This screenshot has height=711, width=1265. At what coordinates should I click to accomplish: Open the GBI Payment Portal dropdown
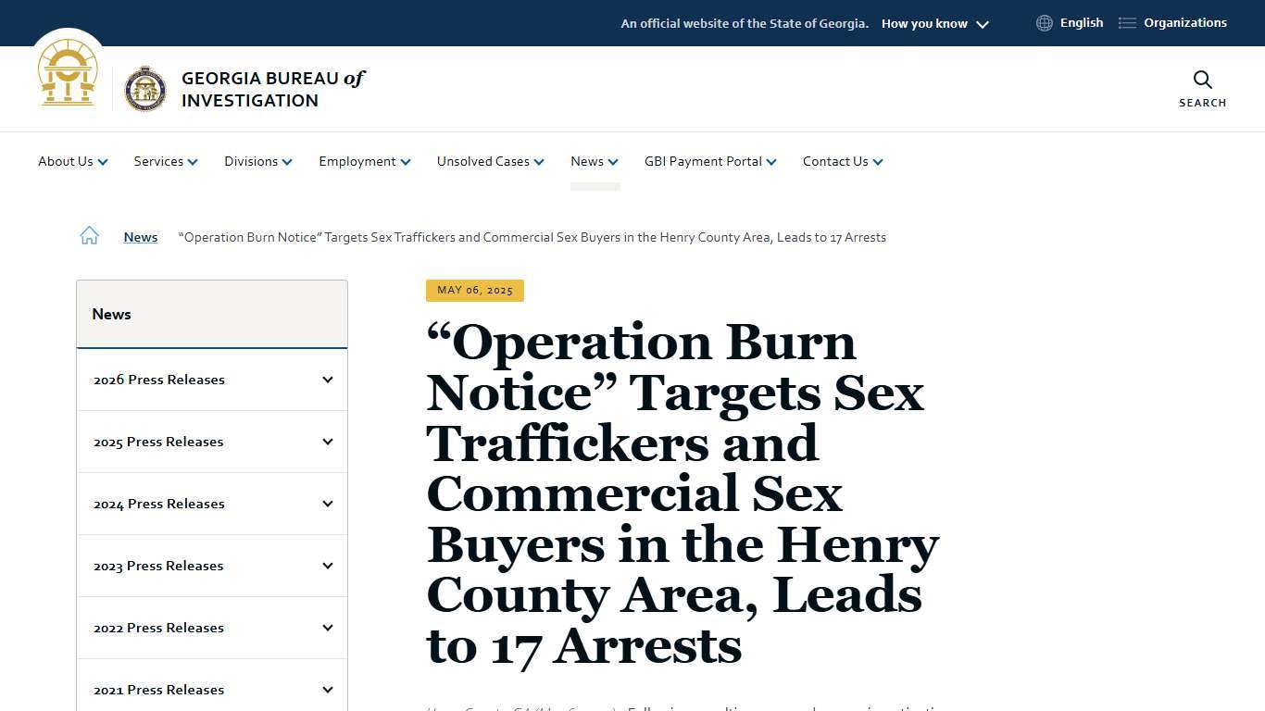pos(709,161)
